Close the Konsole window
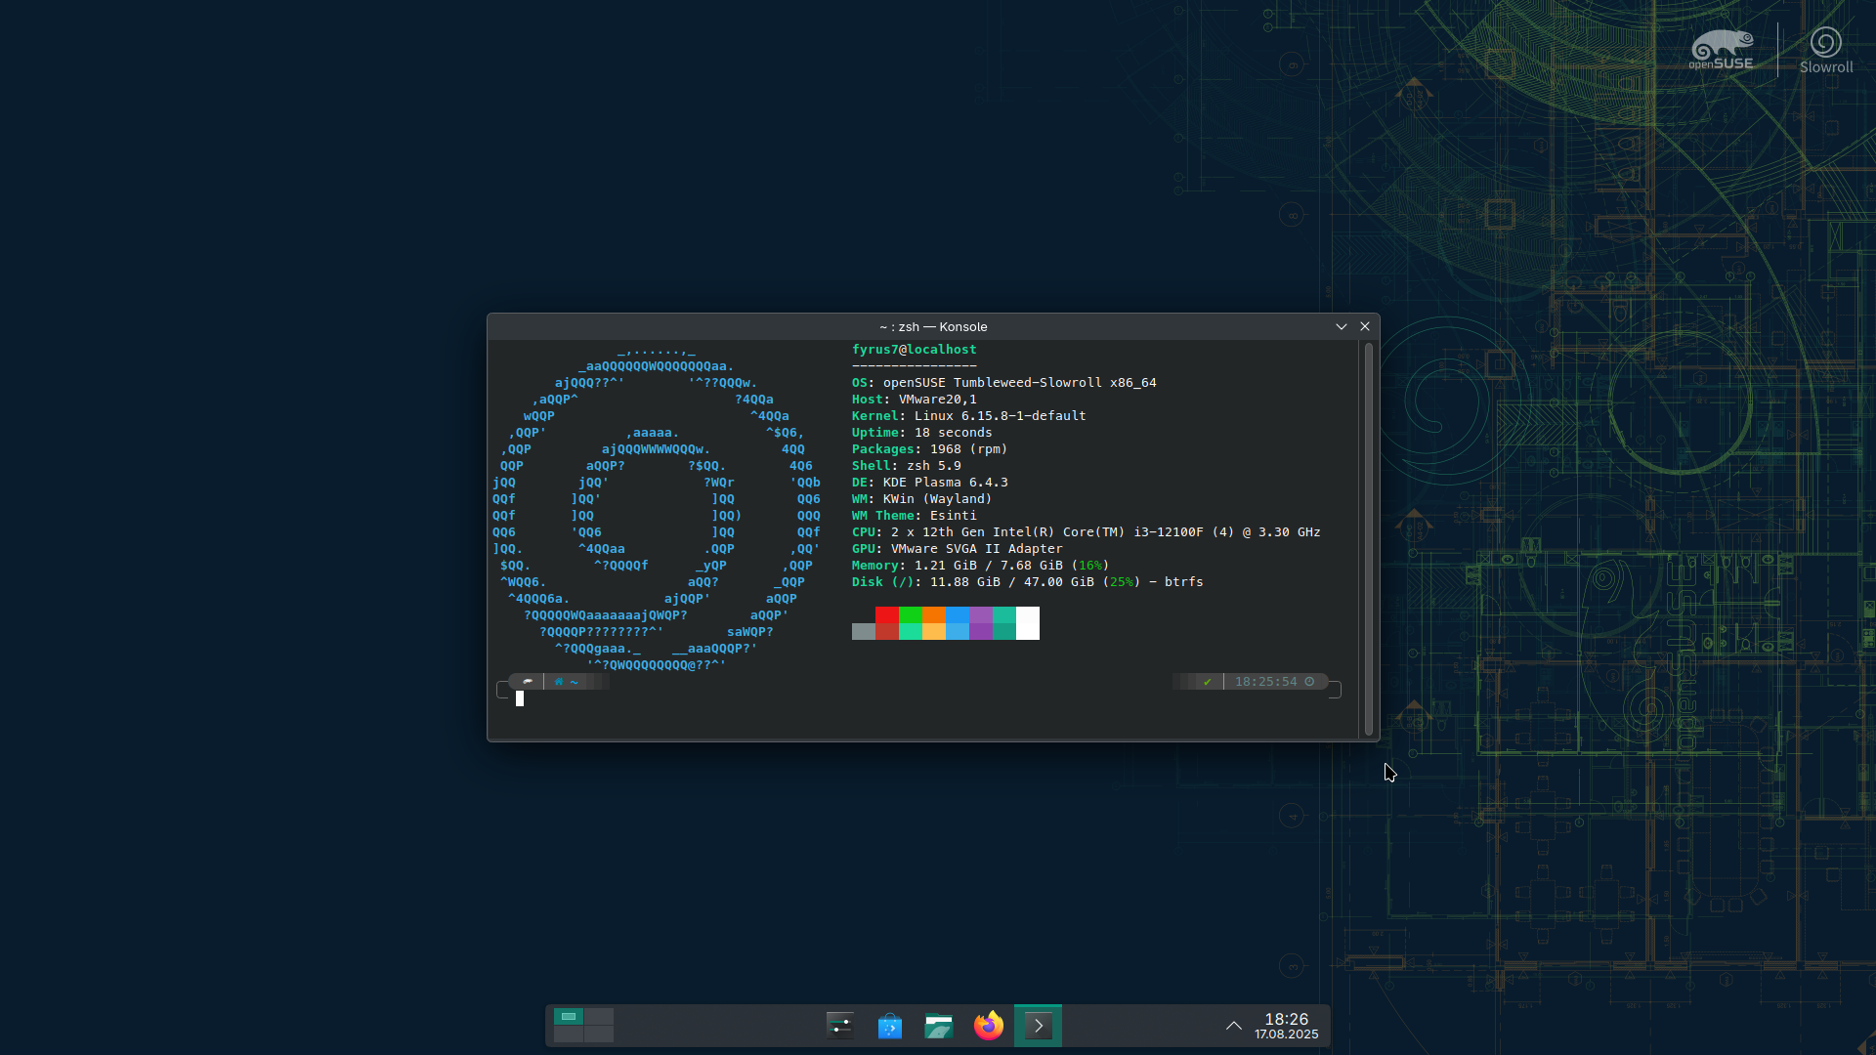 point(1365,326)
